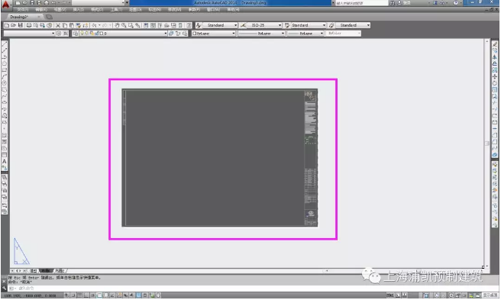Select the Ellipse draw tool
Viewport: 501px width, 300px height.
[x=5, y=102]
